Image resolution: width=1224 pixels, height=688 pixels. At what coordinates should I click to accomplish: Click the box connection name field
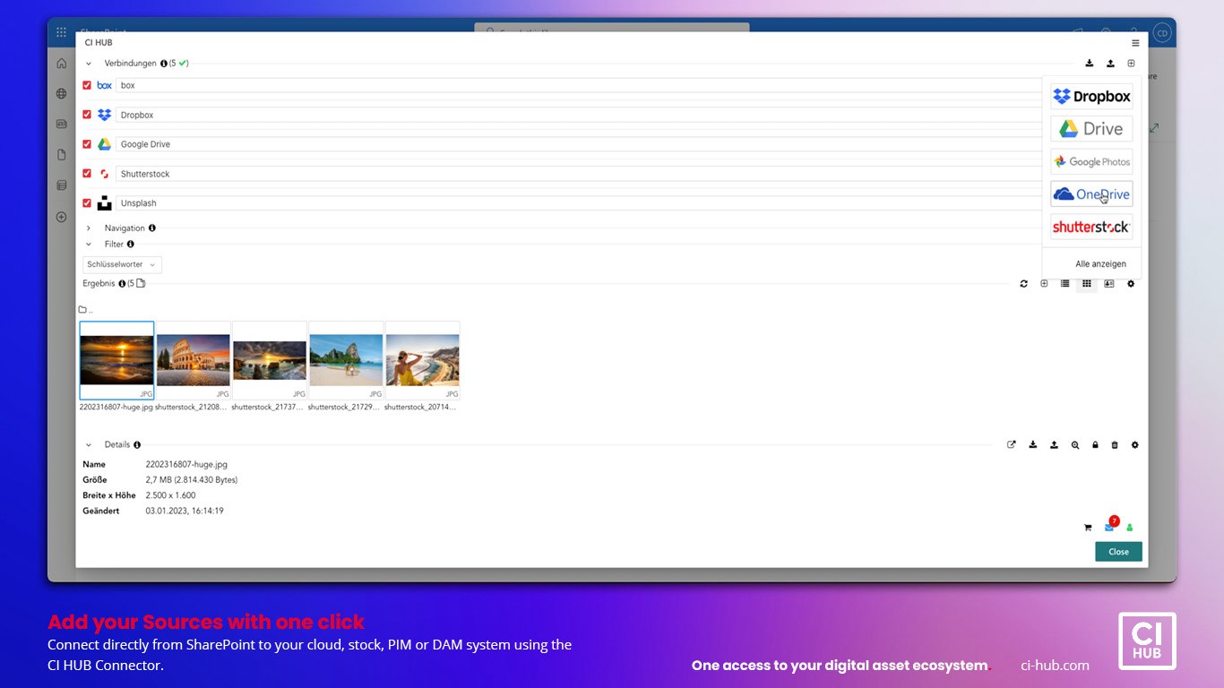click(x=579, y=85)
